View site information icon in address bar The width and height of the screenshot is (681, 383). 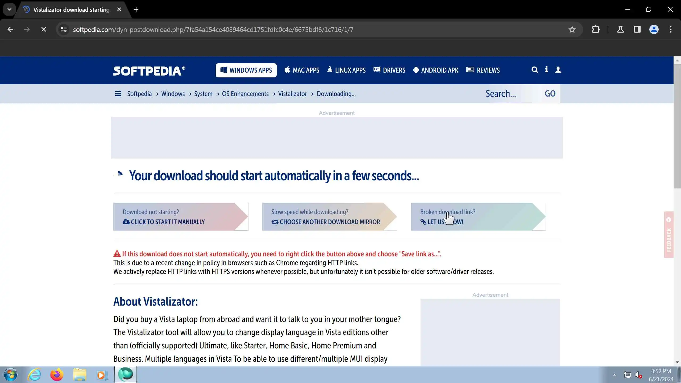(64, 30)
